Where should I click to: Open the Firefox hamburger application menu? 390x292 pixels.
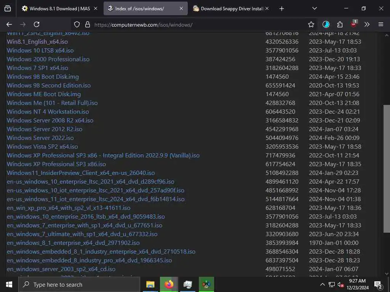click(381, 24)
